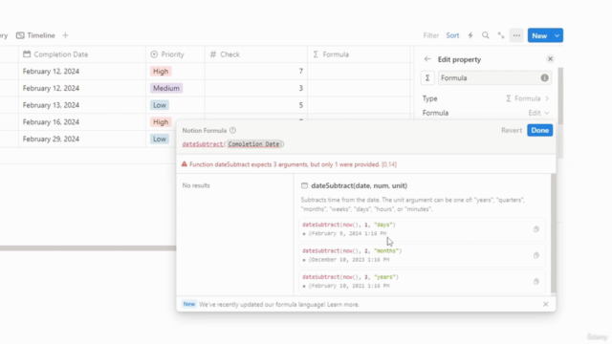Click the sigma property icon button

427,78
